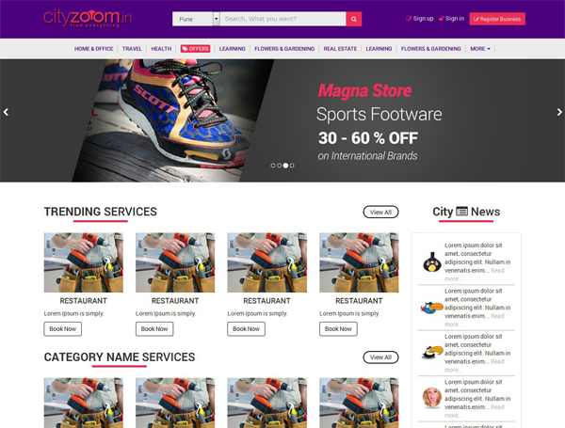This screenshot has height=428, width=565.
Task: Select the Real Estate menu item
Action: 340,49
